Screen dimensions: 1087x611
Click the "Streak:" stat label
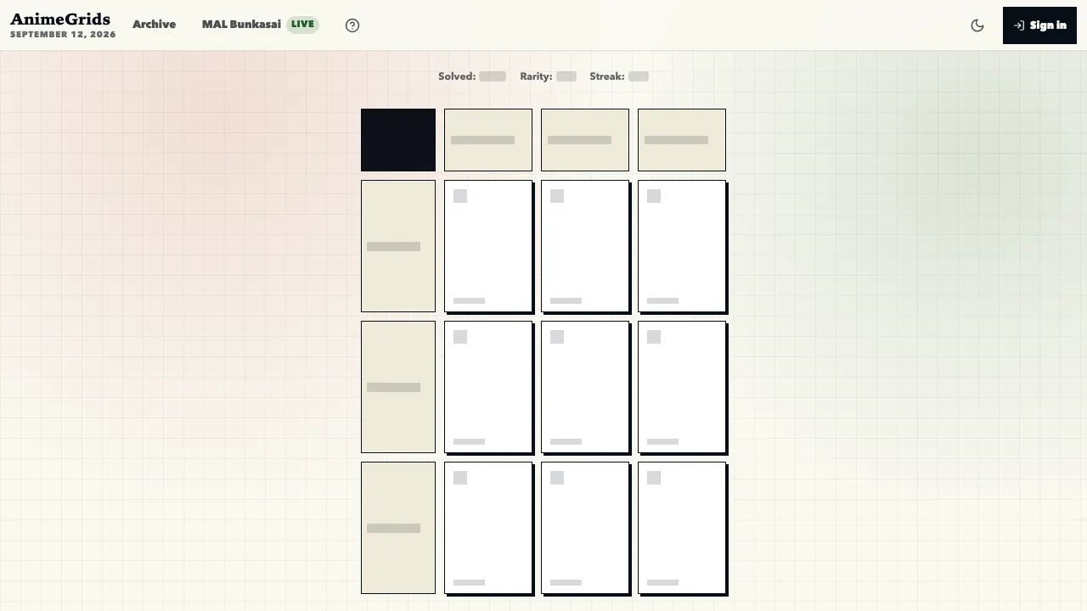607,76
